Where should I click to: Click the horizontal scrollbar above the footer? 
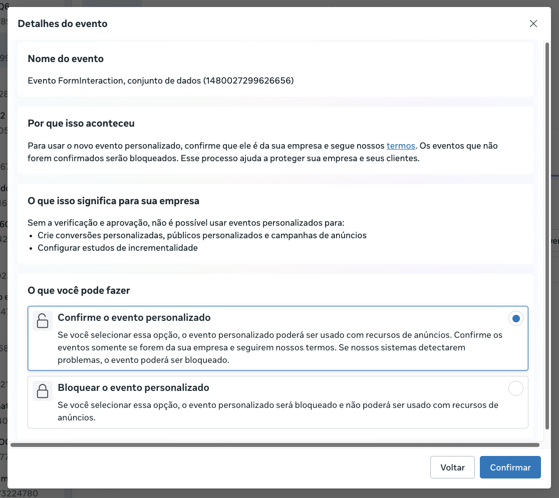[274, 444]
